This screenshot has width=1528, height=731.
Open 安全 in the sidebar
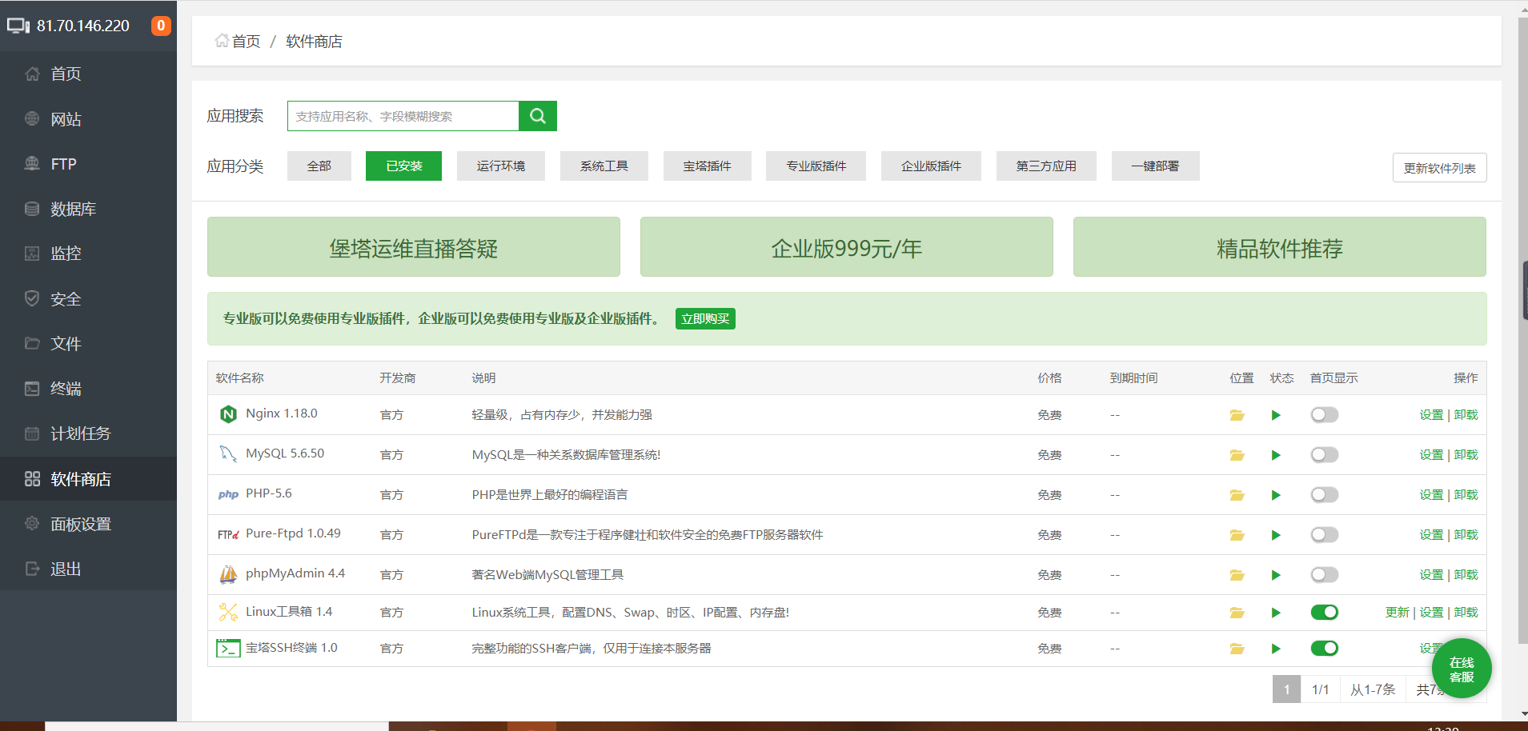(88, 299)
